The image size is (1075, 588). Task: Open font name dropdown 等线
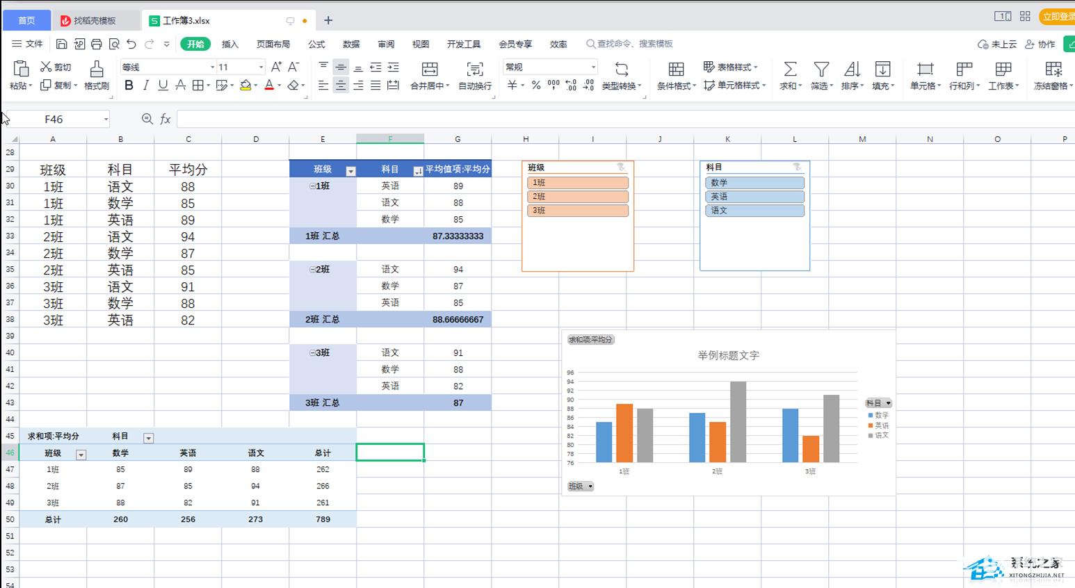coord(212,67)
